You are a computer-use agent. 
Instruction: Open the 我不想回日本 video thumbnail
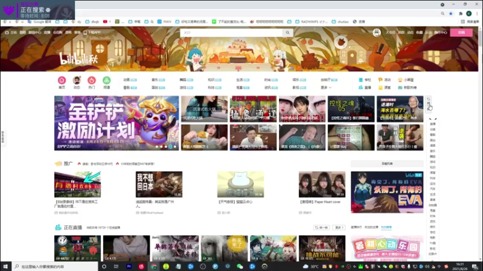[159, 184]
